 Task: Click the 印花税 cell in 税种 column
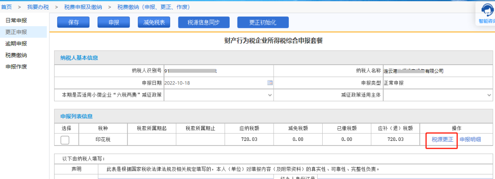coord(103,139)
